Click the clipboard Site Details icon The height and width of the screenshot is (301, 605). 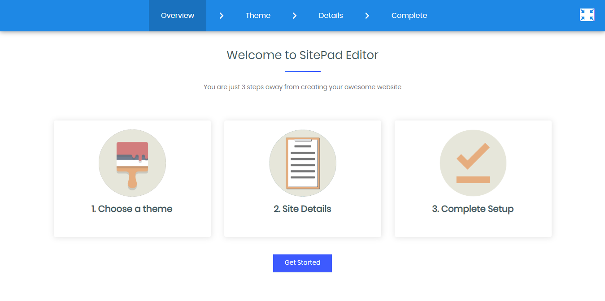tap(303, 163)
